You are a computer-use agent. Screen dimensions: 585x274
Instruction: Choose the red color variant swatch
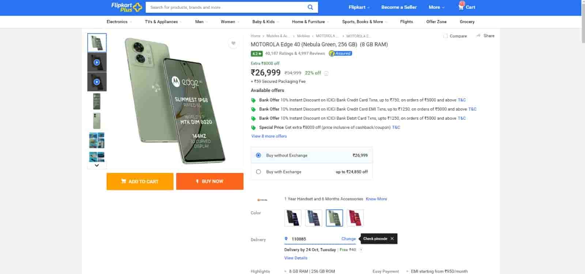[x=355, y=218]
